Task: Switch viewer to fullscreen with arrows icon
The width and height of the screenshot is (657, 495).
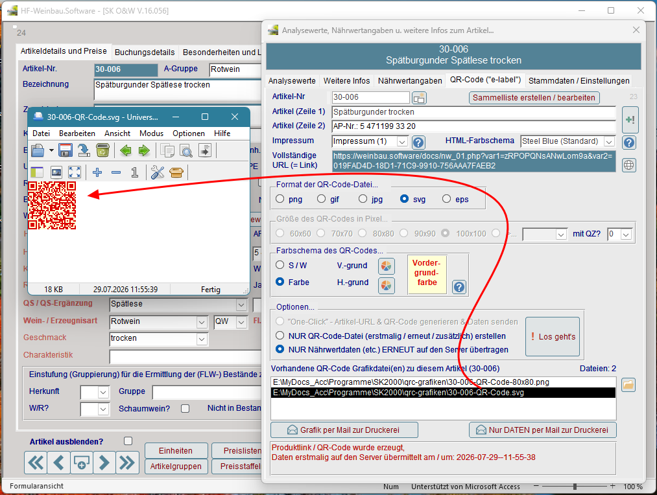Action: click(x=75, y=172)
